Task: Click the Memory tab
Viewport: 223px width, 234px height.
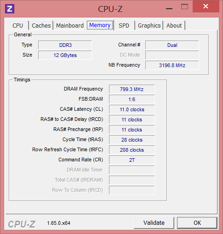Action: click(x=100, y=25)
